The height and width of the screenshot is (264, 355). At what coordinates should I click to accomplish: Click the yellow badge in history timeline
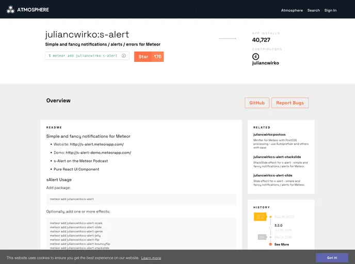261,217
